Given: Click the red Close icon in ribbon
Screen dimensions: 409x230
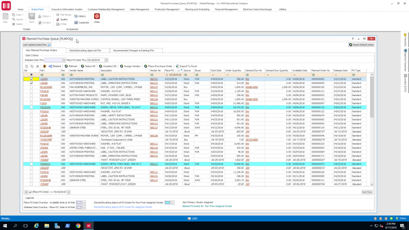Looking at the screenshot, I should pos(97,16).
